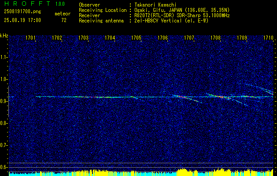277x176 pixels.
Task: Click the 1701 time marker
Action: pyautogui.click(x=30, y=37)
